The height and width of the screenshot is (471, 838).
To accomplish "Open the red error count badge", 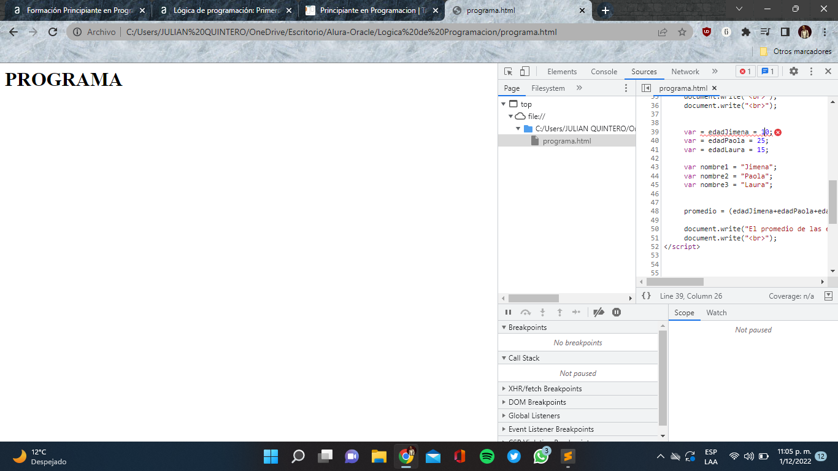I will (x=745, y=72).
